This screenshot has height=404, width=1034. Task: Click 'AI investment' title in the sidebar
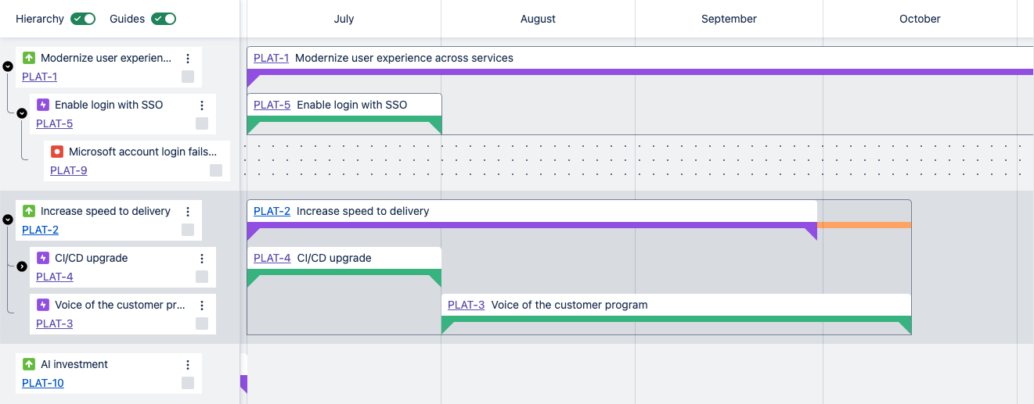74,364
